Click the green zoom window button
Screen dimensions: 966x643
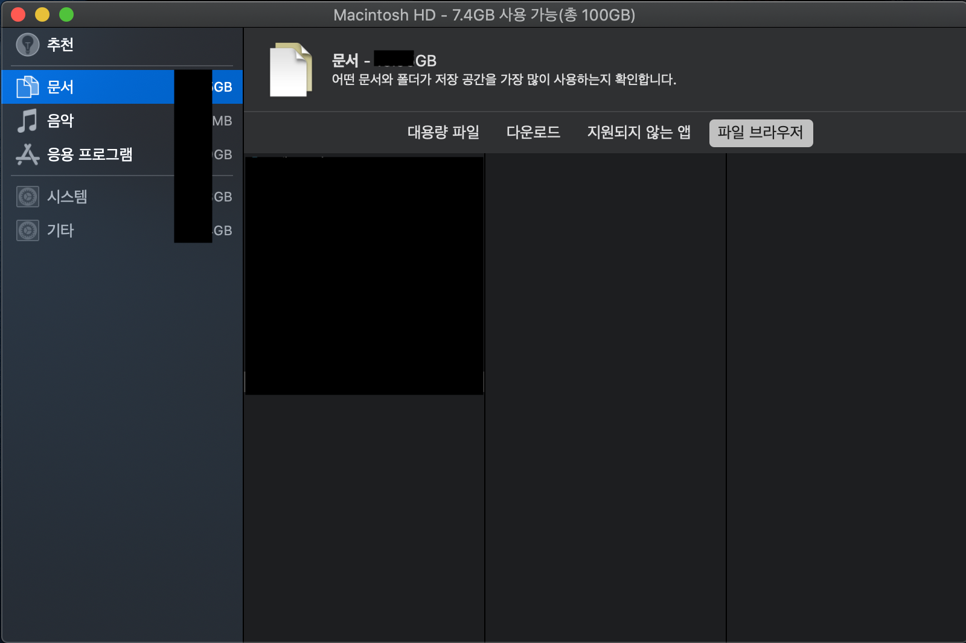coord(66,14)
